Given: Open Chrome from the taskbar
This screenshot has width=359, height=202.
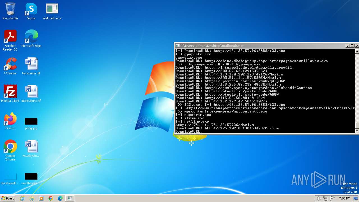Looking at the screenshot, I should [x=51, y=198].
